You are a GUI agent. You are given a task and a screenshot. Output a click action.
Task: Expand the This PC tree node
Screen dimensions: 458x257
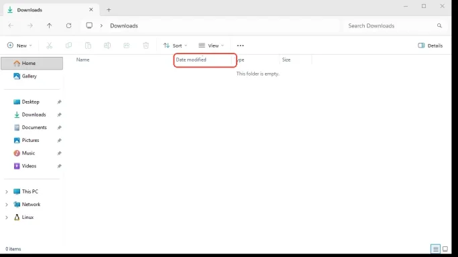pos(7,191)
